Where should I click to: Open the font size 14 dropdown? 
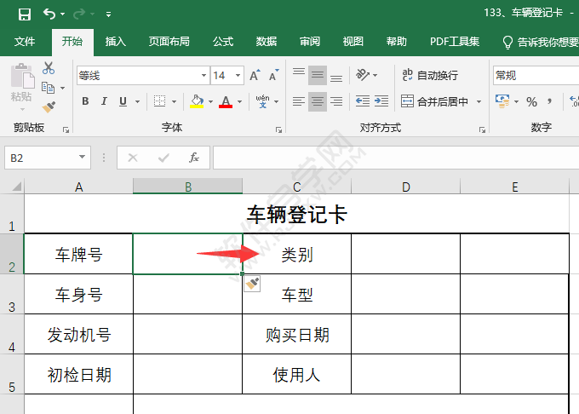(x=238, y=75)
